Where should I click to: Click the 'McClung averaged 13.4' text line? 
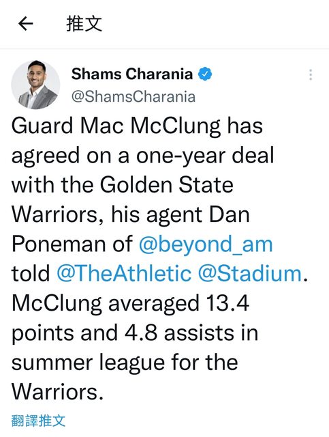click(x=130, y=303)
